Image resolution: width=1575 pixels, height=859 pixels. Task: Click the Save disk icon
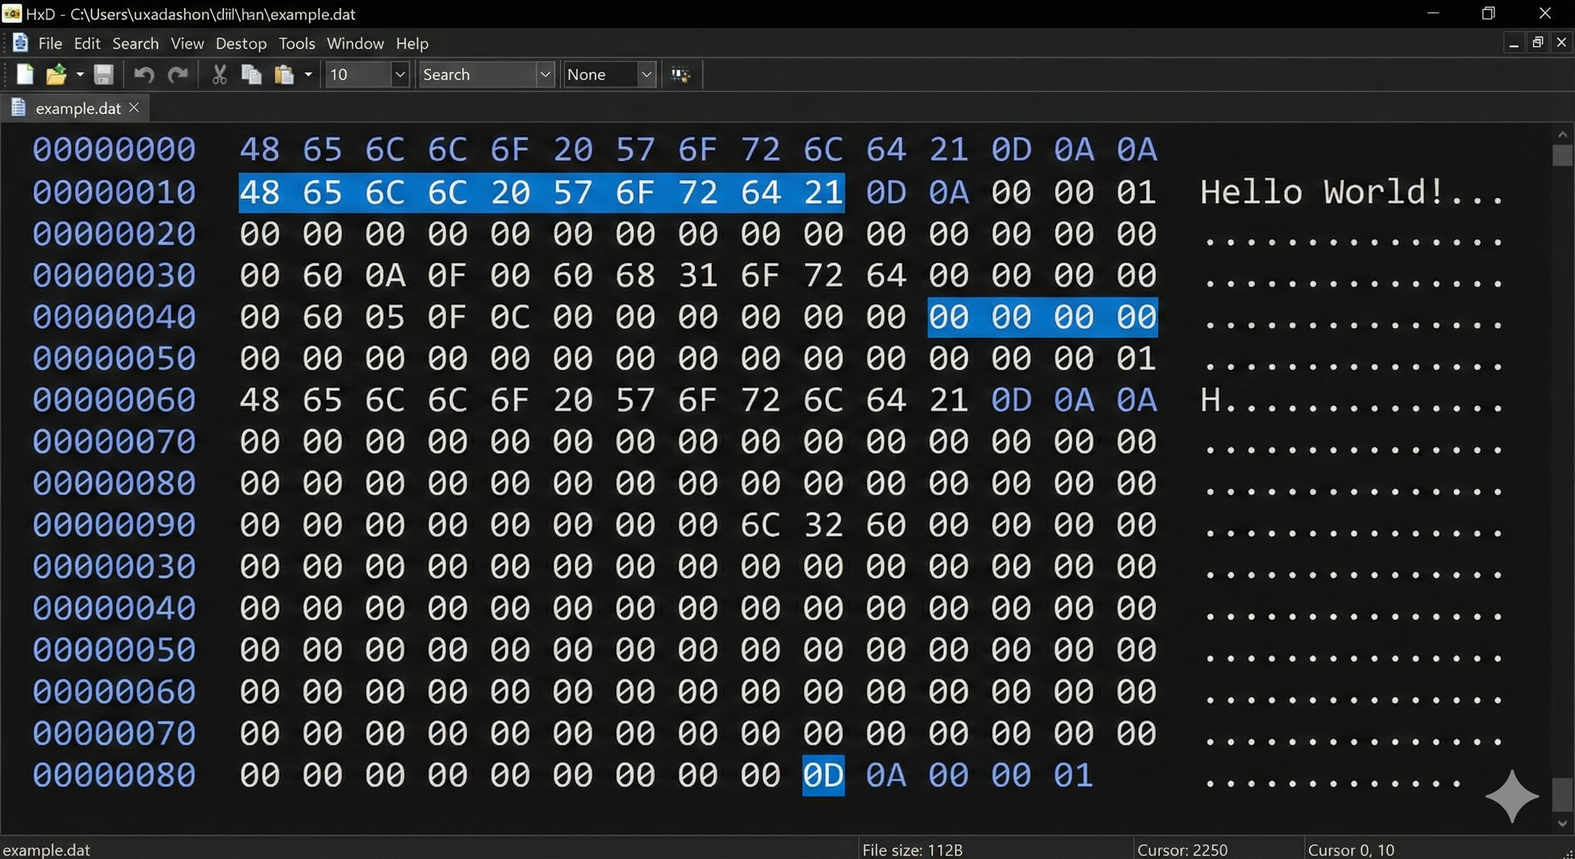click(103, 74)
